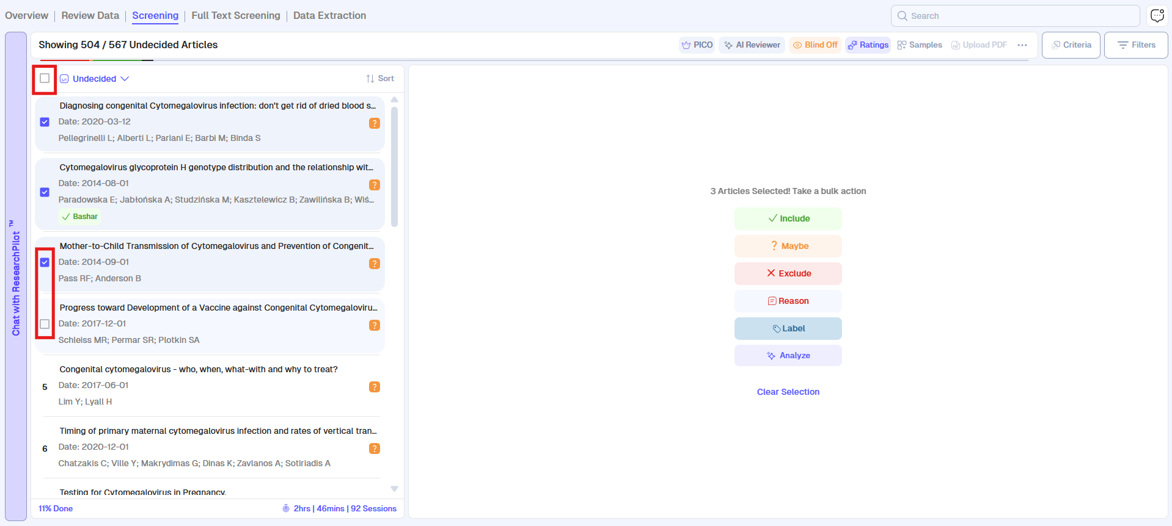This screenshot has height=526, width=1172.
Task: Tick the select-all checkbox above article list
Action: click(x=45, y=78)
